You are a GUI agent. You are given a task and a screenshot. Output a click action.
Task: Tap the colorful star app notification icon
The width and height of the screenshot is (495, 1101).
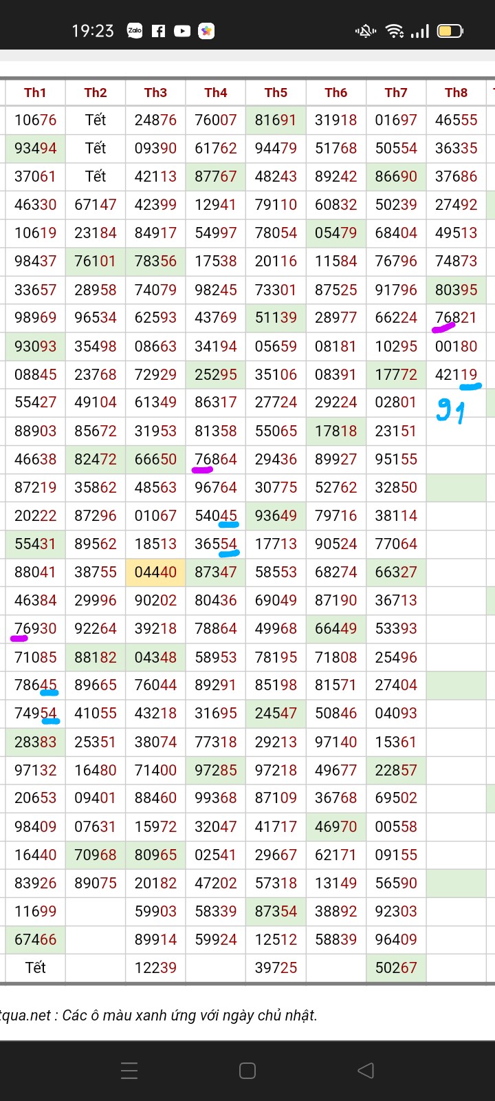[x=206, y=30]
